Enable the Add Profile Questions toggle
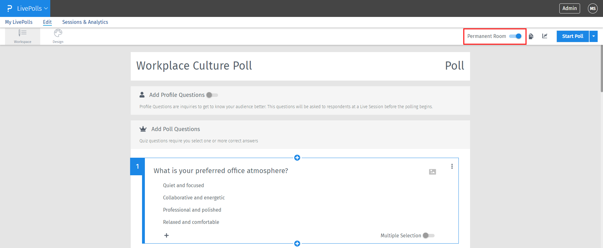The height and width of the screenshot is (248, 603). (x=212, y=95)
